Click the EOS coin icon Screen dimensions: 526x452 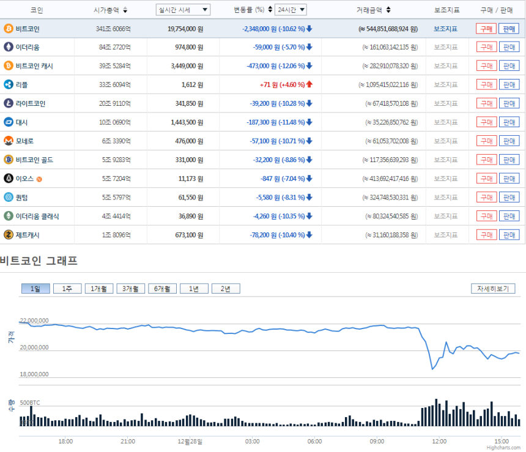click(x=9, y=179)
